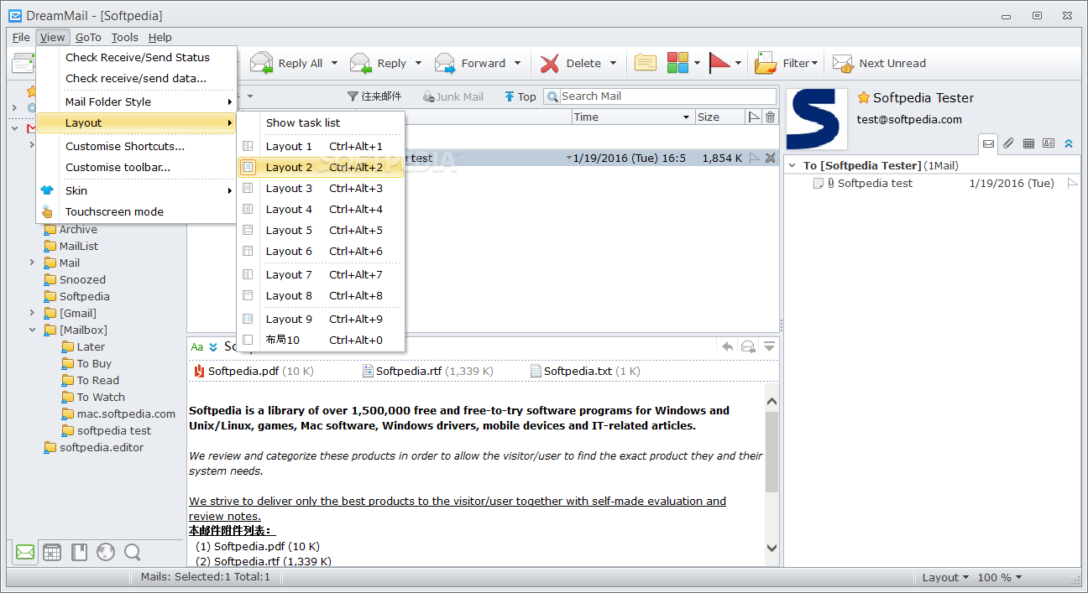Click the Filter folder icon
1088x593 pixels.
click(x=766, y=63)
